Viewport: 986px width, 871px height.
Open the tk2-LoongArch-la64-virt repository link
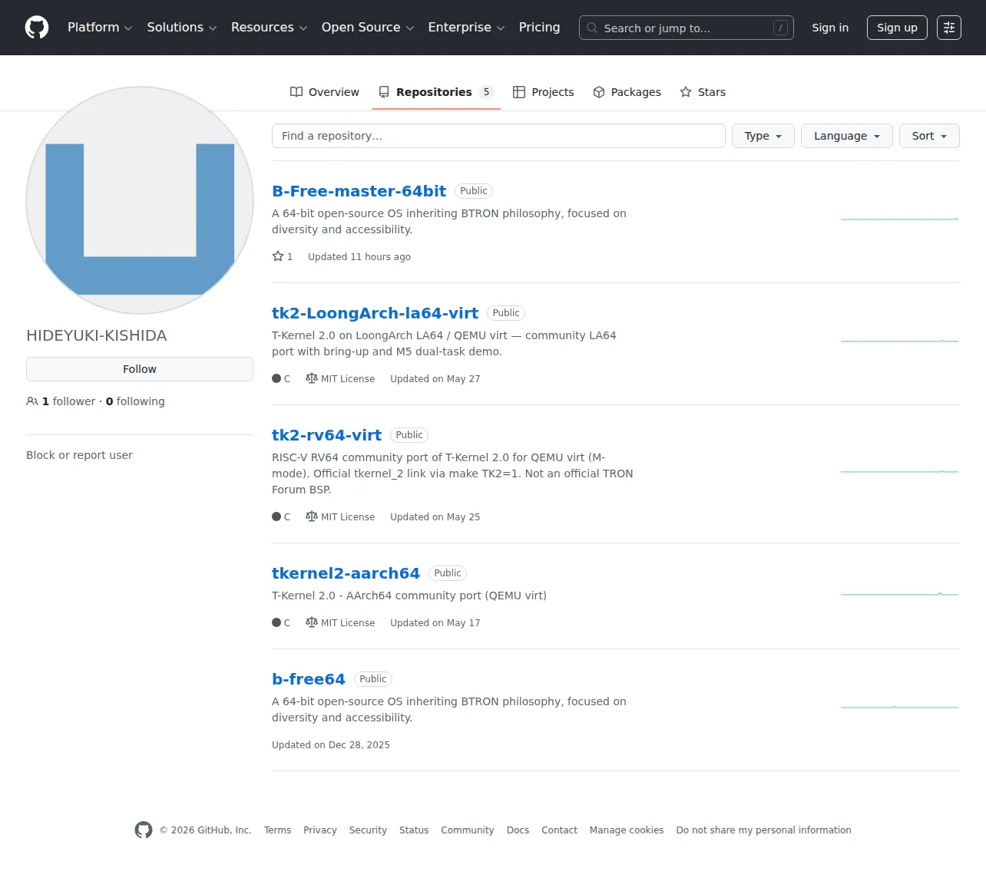(x=375, y=313)
